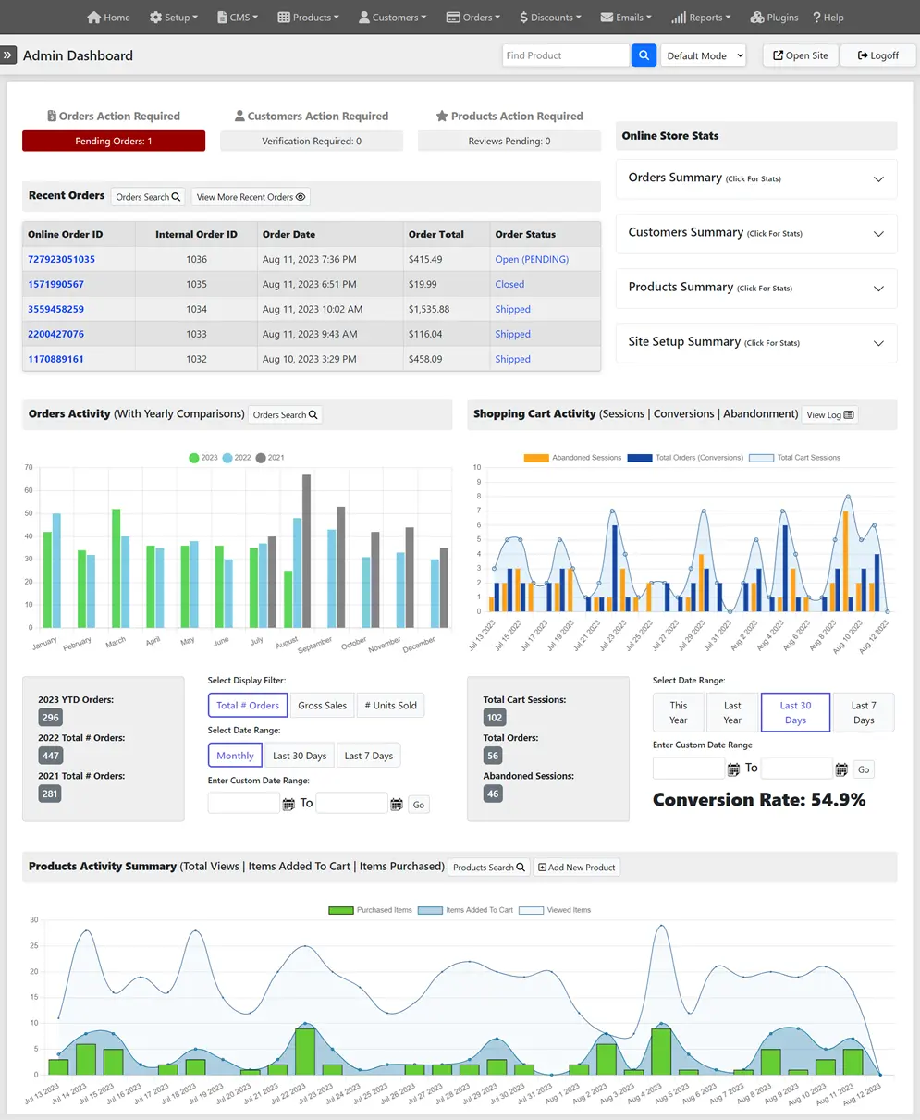Open the Orders menu in the navigation bar

coord(473,18)
